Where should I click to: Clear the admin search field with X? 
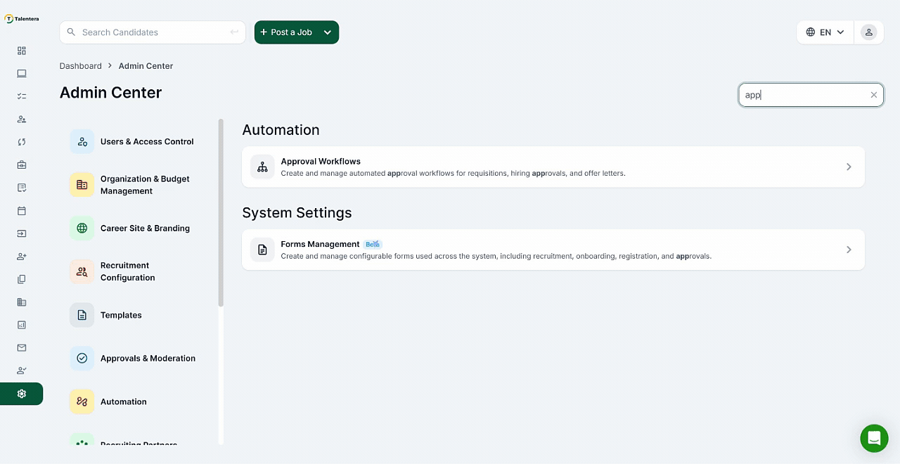click(874, 95)
